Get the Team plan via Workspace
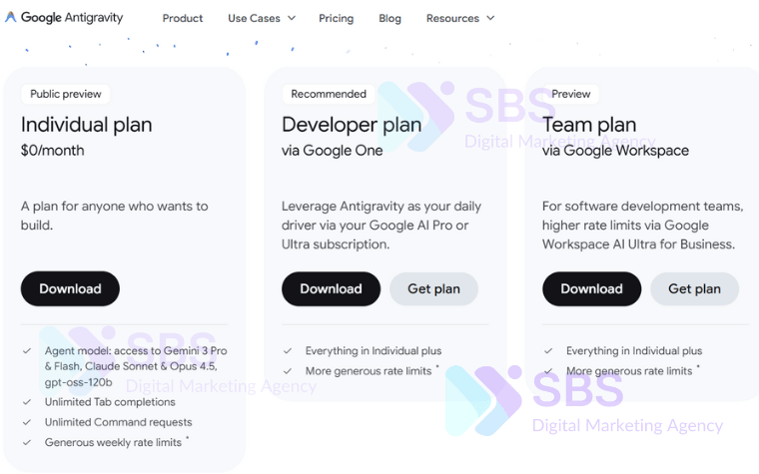Screen dimensions: 759x474 tap(694, 288)
